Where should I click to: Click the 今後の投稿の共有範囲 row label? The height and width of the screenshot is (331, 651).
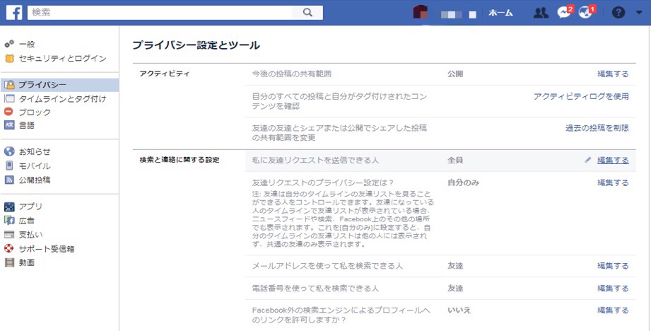(291, 74)
